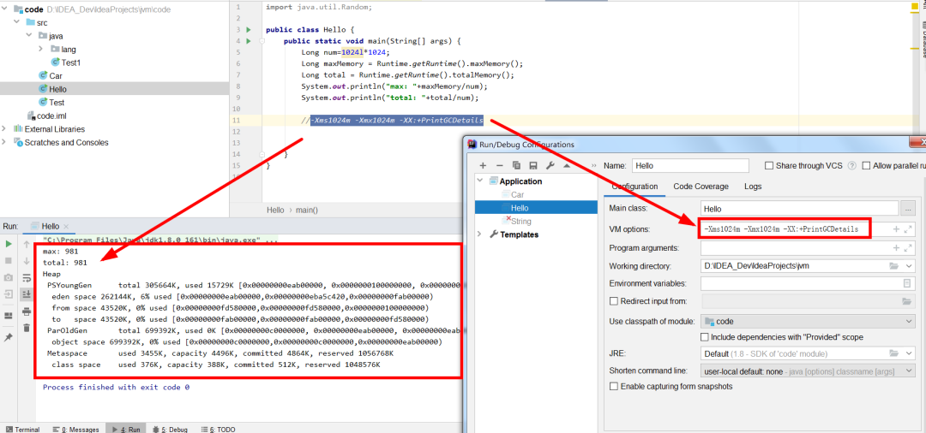Open TODO tool window tab
This screenshot has width=926, height=433.
(x=218, y=430)
